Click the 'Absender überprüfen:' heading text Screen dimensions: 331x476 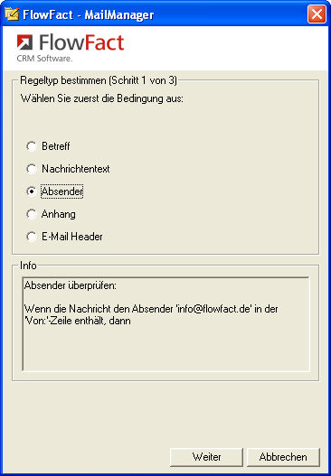[x=71, y=285]
